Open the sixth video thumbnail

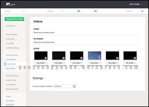[130, 55]
